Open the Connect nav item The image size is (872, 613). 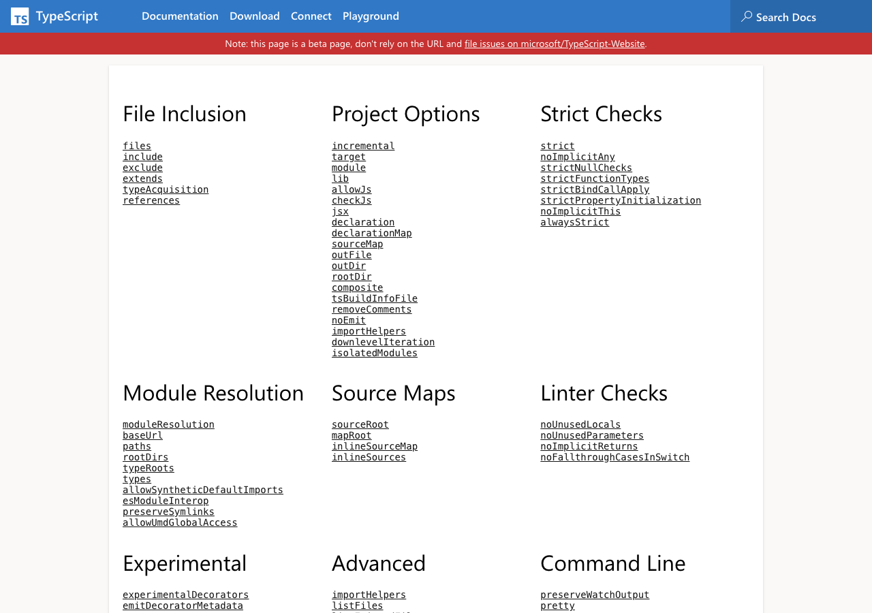[x=311, y=16]
